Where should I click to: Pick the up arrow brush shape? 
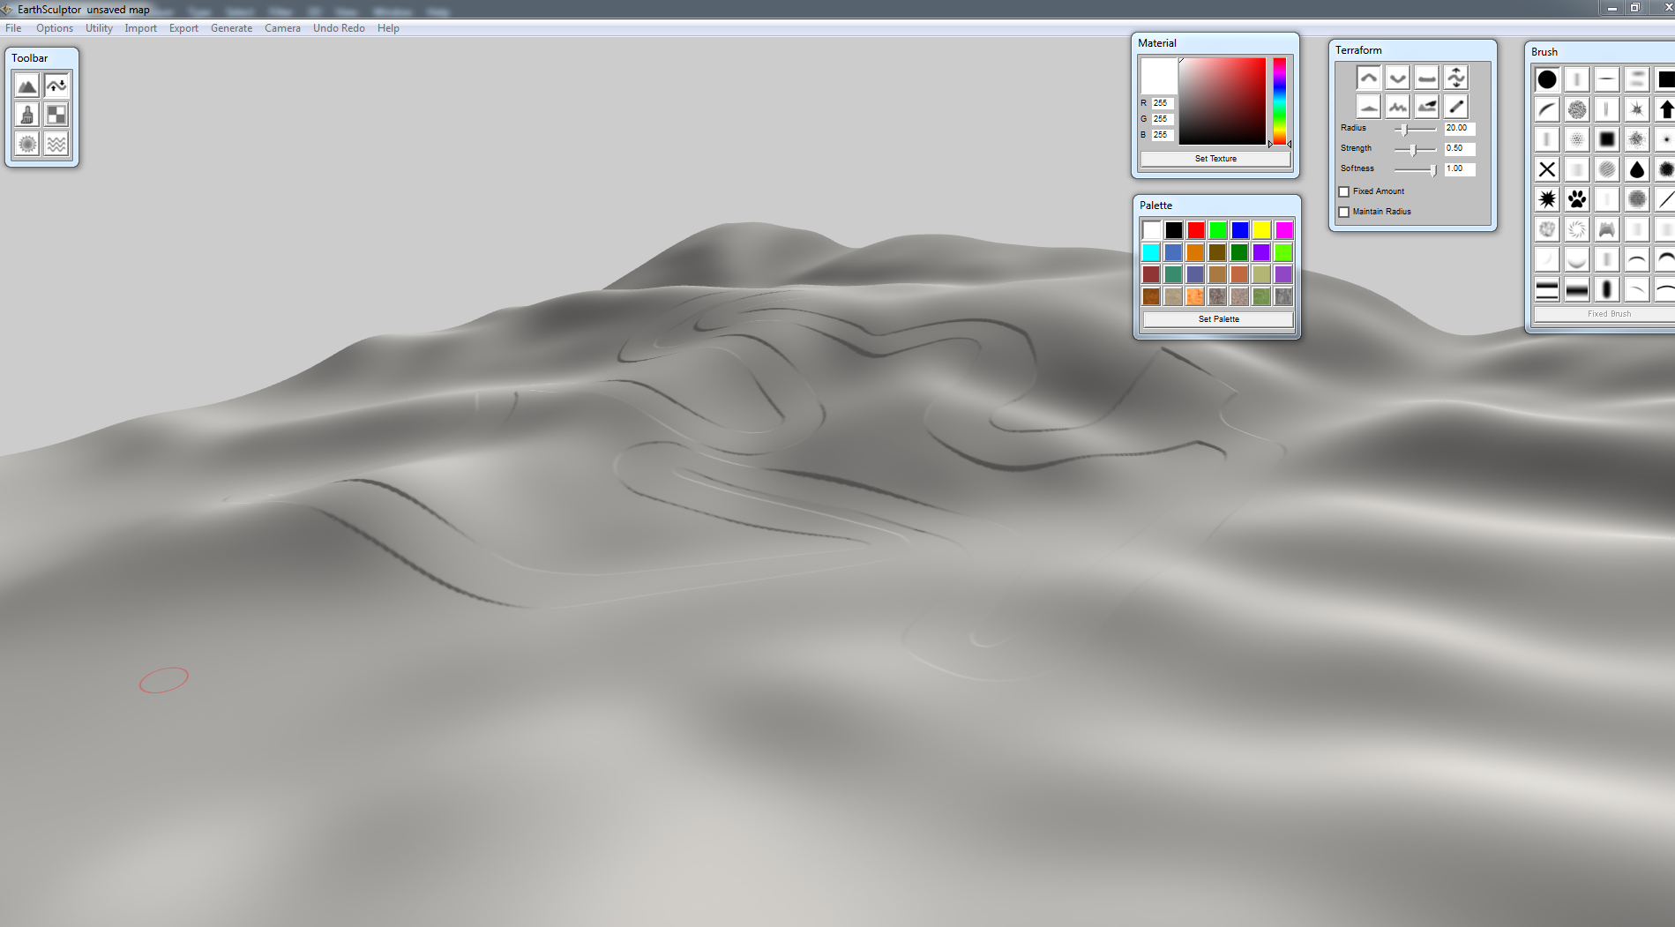pyautogui.click(x=1665, y=109)
